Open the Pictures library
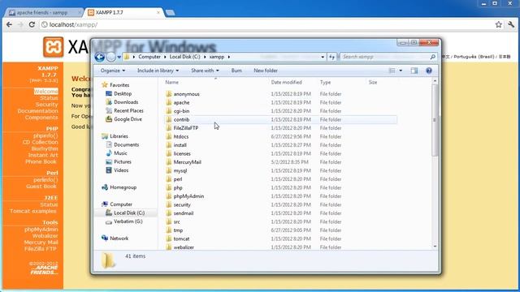This screenshot has width=520, height=292. [123, 162]
